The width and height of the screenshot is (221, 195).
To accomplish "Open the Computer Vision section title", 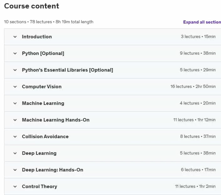I will coord(42,87).
